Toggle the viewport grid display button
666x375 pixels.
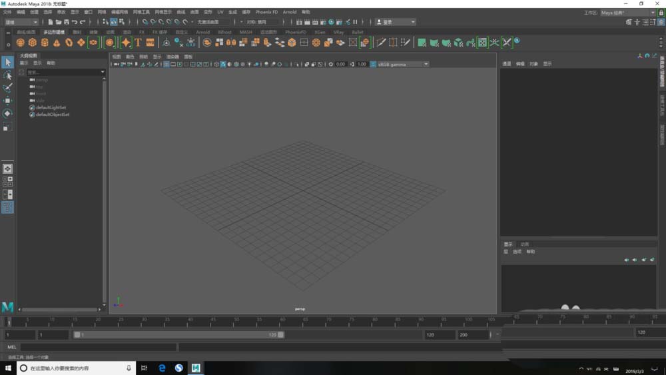pyautogui.click(x=166, y=65)
